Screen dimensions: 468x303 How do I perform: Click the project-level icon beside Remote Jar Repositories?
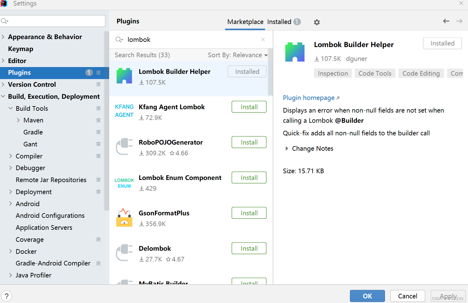[99, 180]
